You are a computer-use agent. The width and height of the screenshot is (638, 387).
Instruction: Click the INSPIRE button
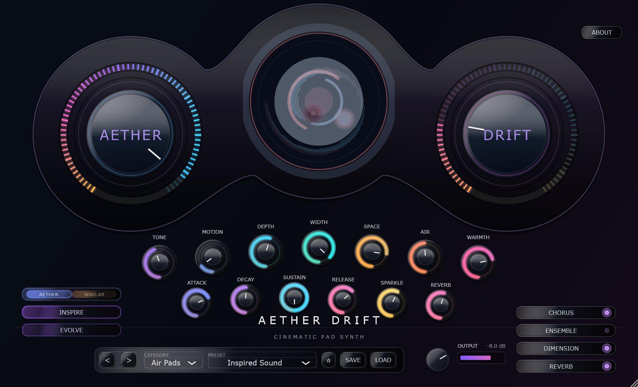coord(72,312)
